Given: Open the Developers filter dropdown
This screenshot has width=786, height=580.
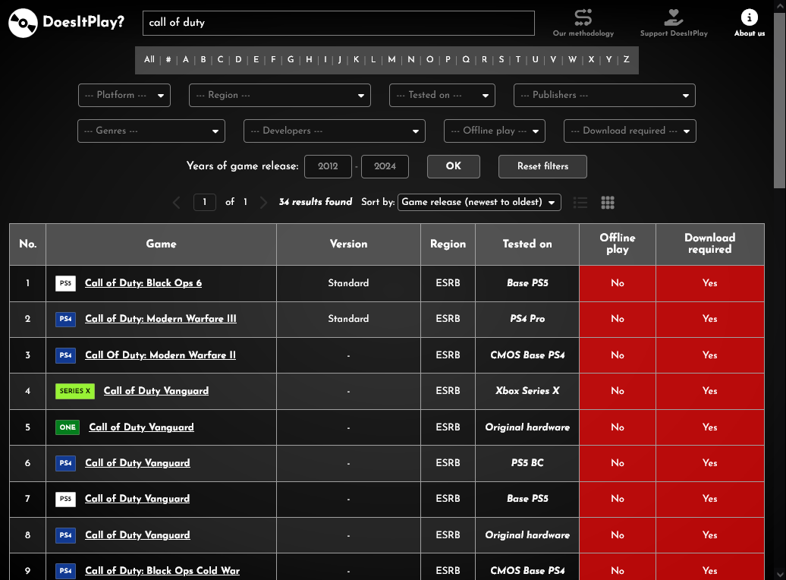Looking at the screenshot, I should click(335, 131).
